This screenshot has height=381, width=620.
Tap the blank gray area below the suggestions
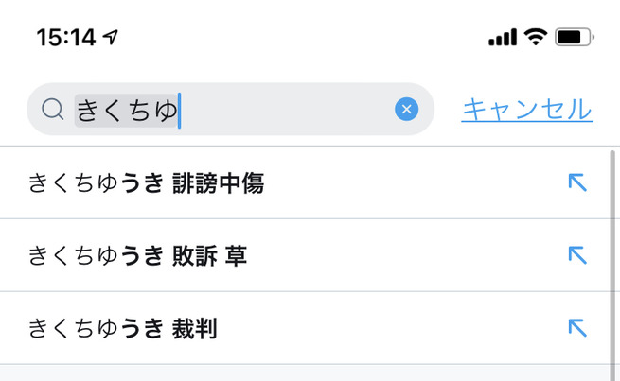pos(303,372)
